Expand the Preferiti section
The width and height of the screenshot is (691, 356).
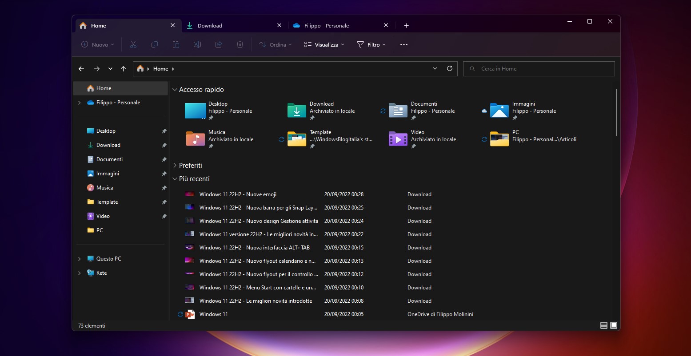click(175, 165)
